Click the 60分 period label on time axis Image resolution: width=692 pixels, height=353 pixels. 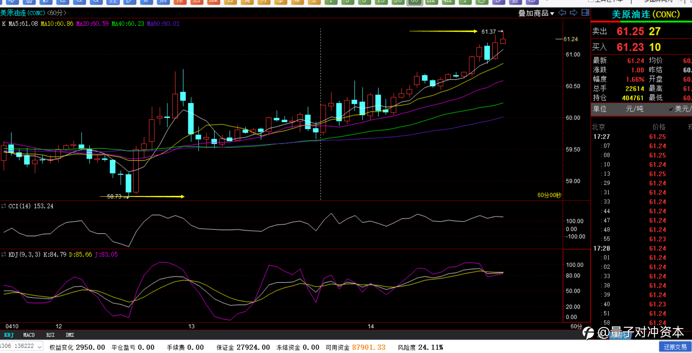point(576,327)
